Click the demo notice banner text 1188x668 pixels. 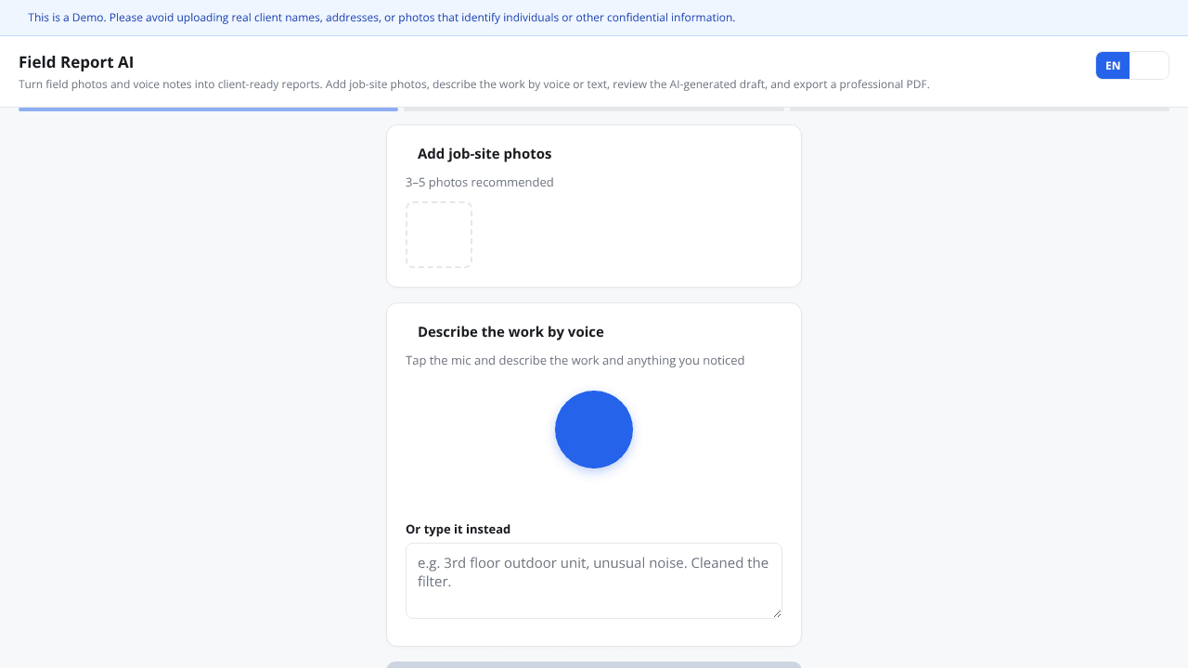(381, 18)
